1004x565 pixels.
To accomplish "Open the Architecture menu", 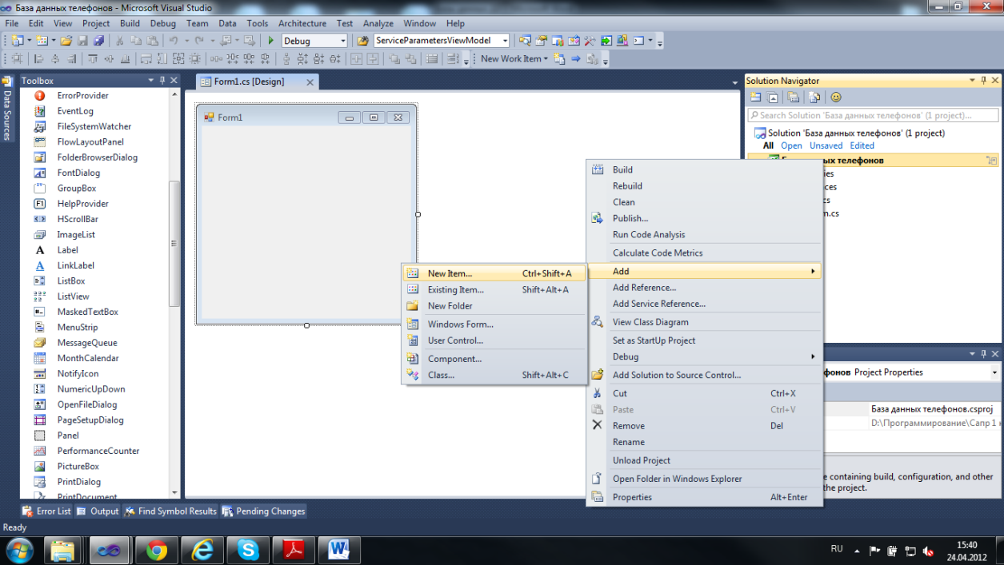I will tap(302, 24).
